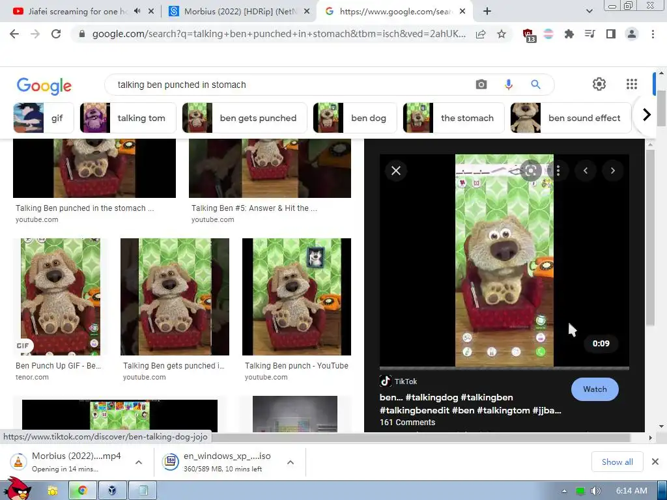Bookmark this page with the star icon
The image size is (667, 500).
[502, 34]
